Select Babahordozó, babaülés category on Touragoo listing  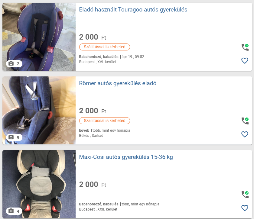99,57
